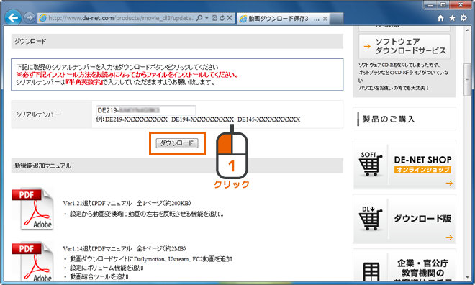Open the browser Home icon
Viewport: 475px width, 285px height.
(440, 18)
